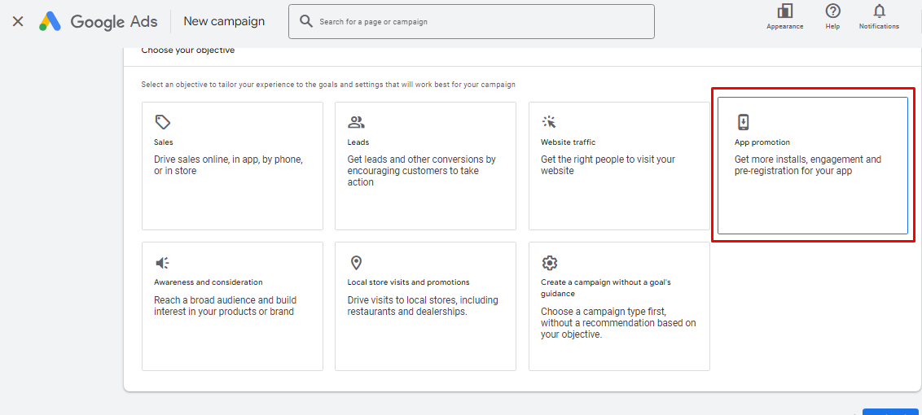Select the Sales objective card
The width and height of the screenshot is (922, 415).
coord(232,187)
